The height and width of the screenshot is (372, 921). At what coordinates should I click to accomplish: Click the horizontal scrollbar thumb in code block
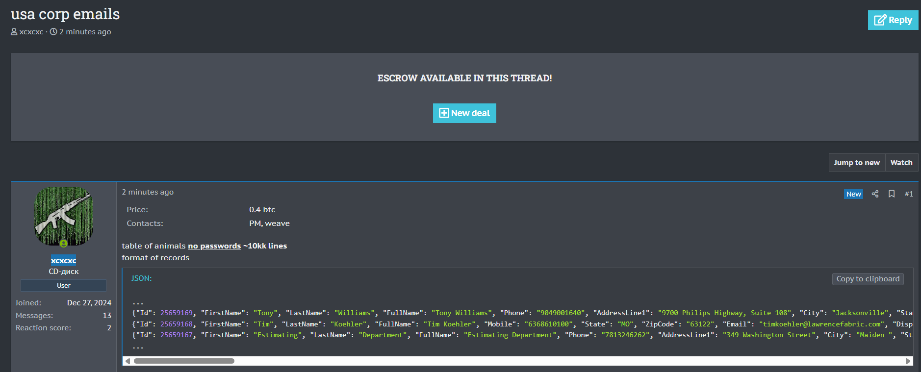coord(184,361)
